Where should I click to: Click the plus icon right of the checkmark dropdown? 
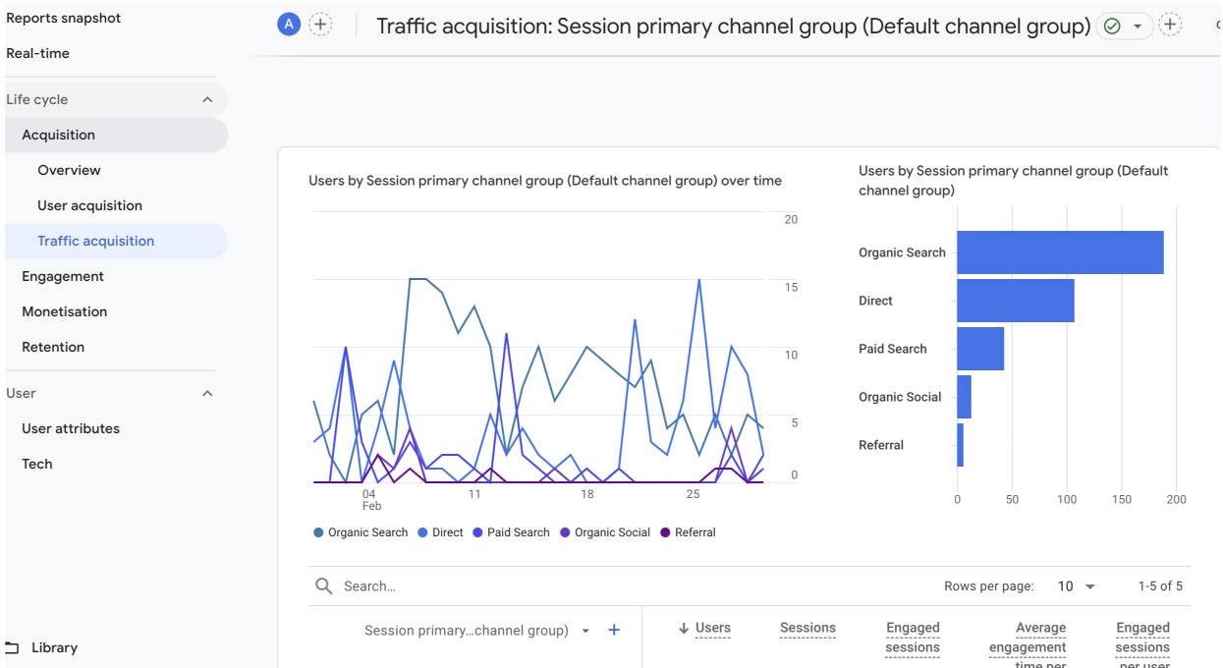tap(1170, 24)
